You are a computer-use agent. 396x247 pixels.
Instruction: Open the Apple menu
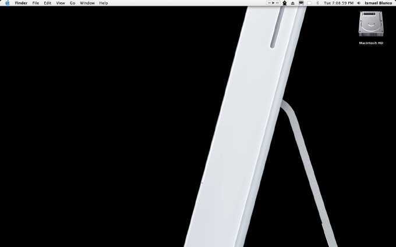pyautogui.click(x=8, y=3)
